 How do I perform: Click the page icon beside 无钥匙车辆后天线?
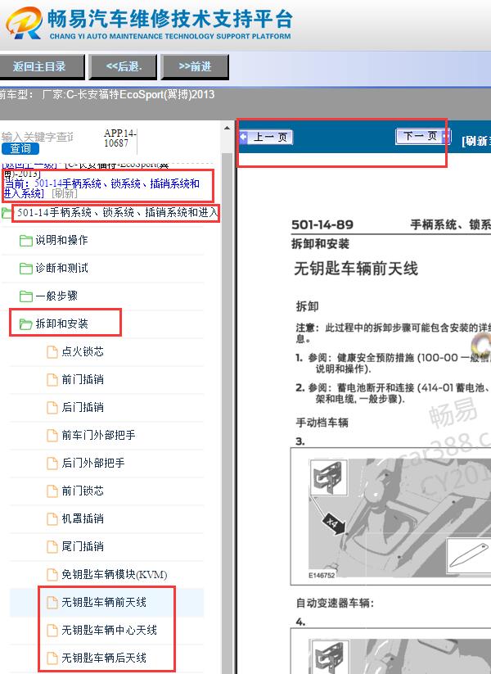click(x=52, y=658)
